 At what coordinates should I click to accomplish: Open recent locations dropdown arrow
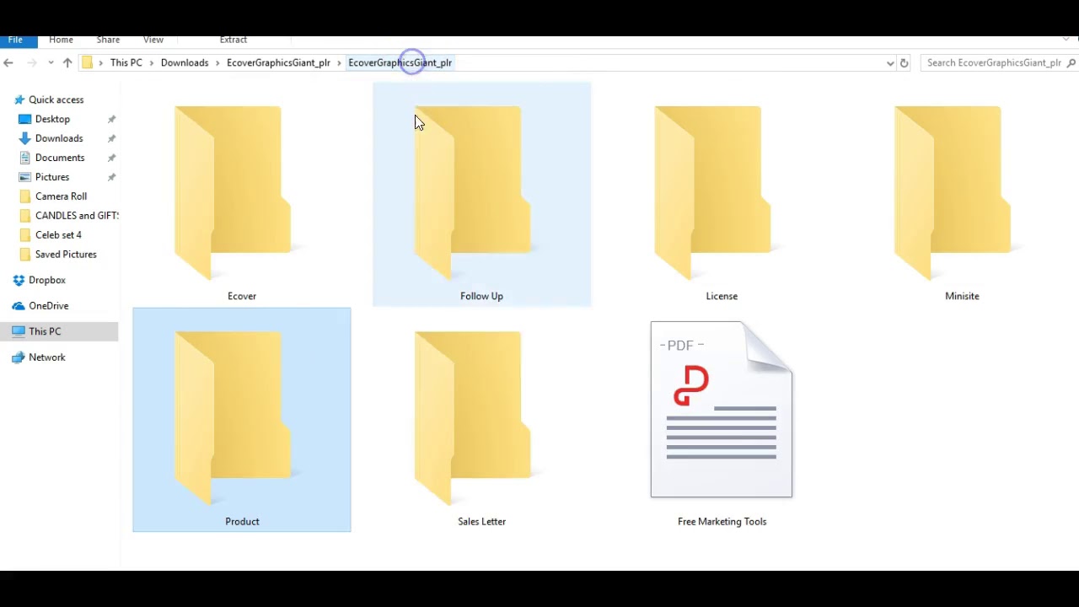51,62
